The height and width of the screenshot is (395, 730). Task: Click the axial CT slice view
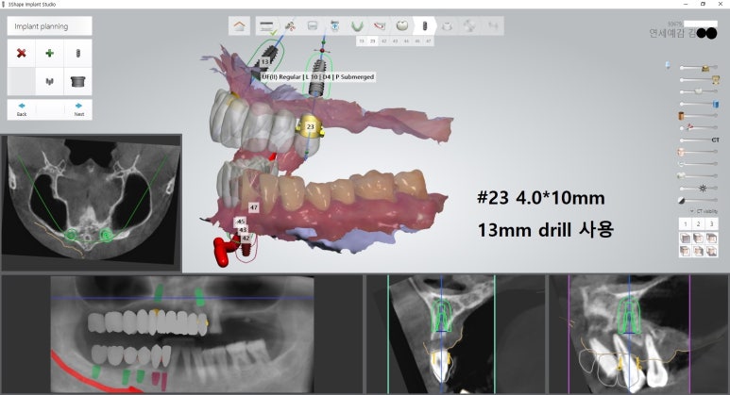90,201
